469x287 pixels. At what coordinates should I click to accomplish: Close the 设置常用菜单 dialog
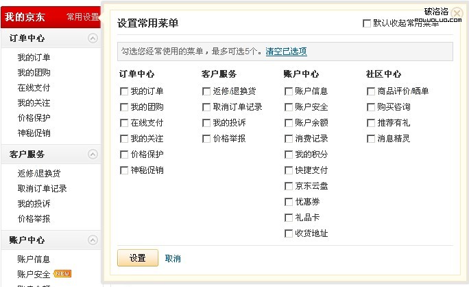457,13
